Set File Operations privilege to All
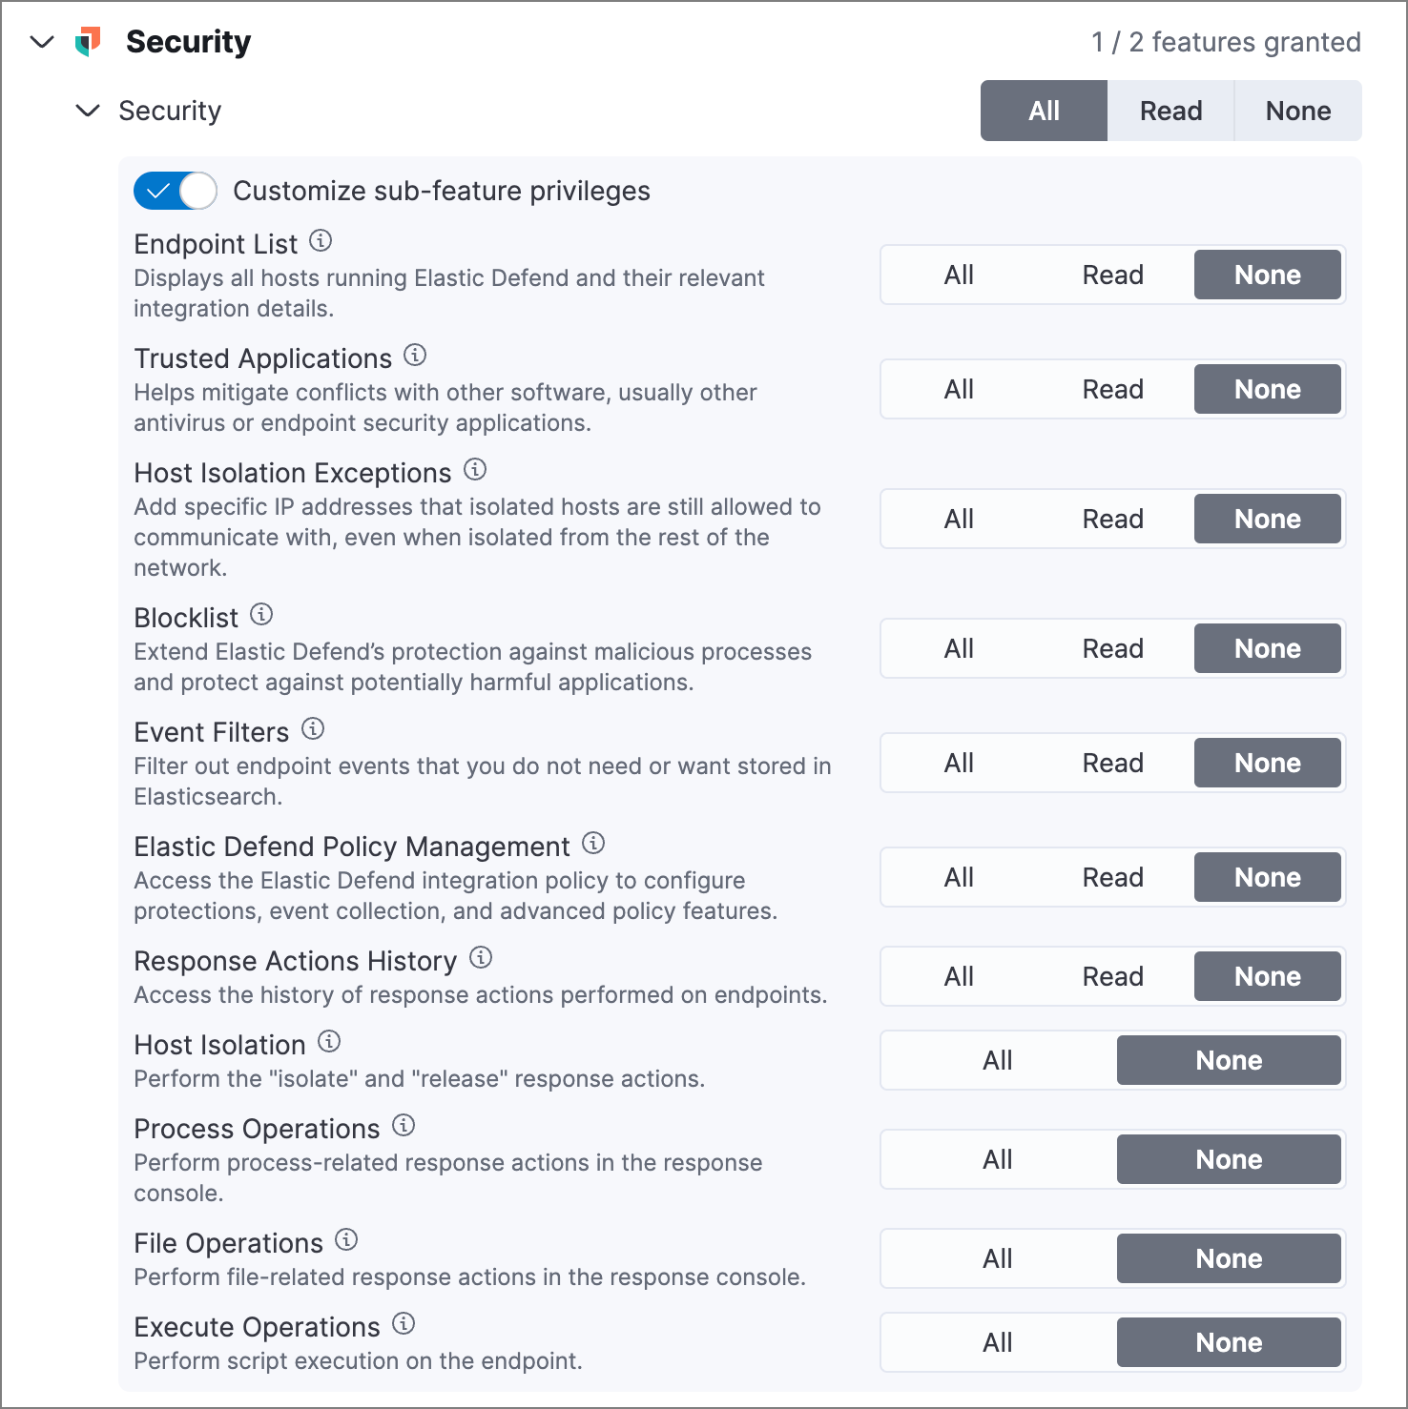Viewport: 1408px width, 1409px height. coord(997,1257)
